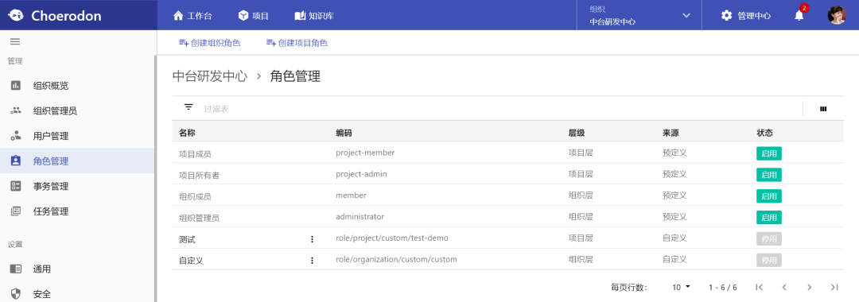Expand the 组织 中台研发中心 selector
Screen dimensions: 859x302
point(639,15)
